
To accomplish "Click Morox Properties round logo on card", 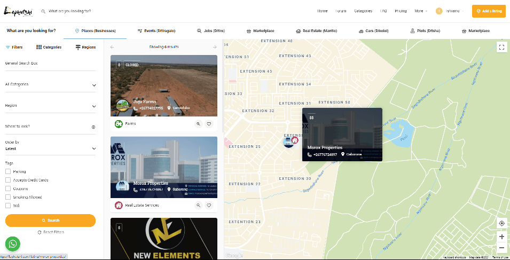I will click(123, 187).
